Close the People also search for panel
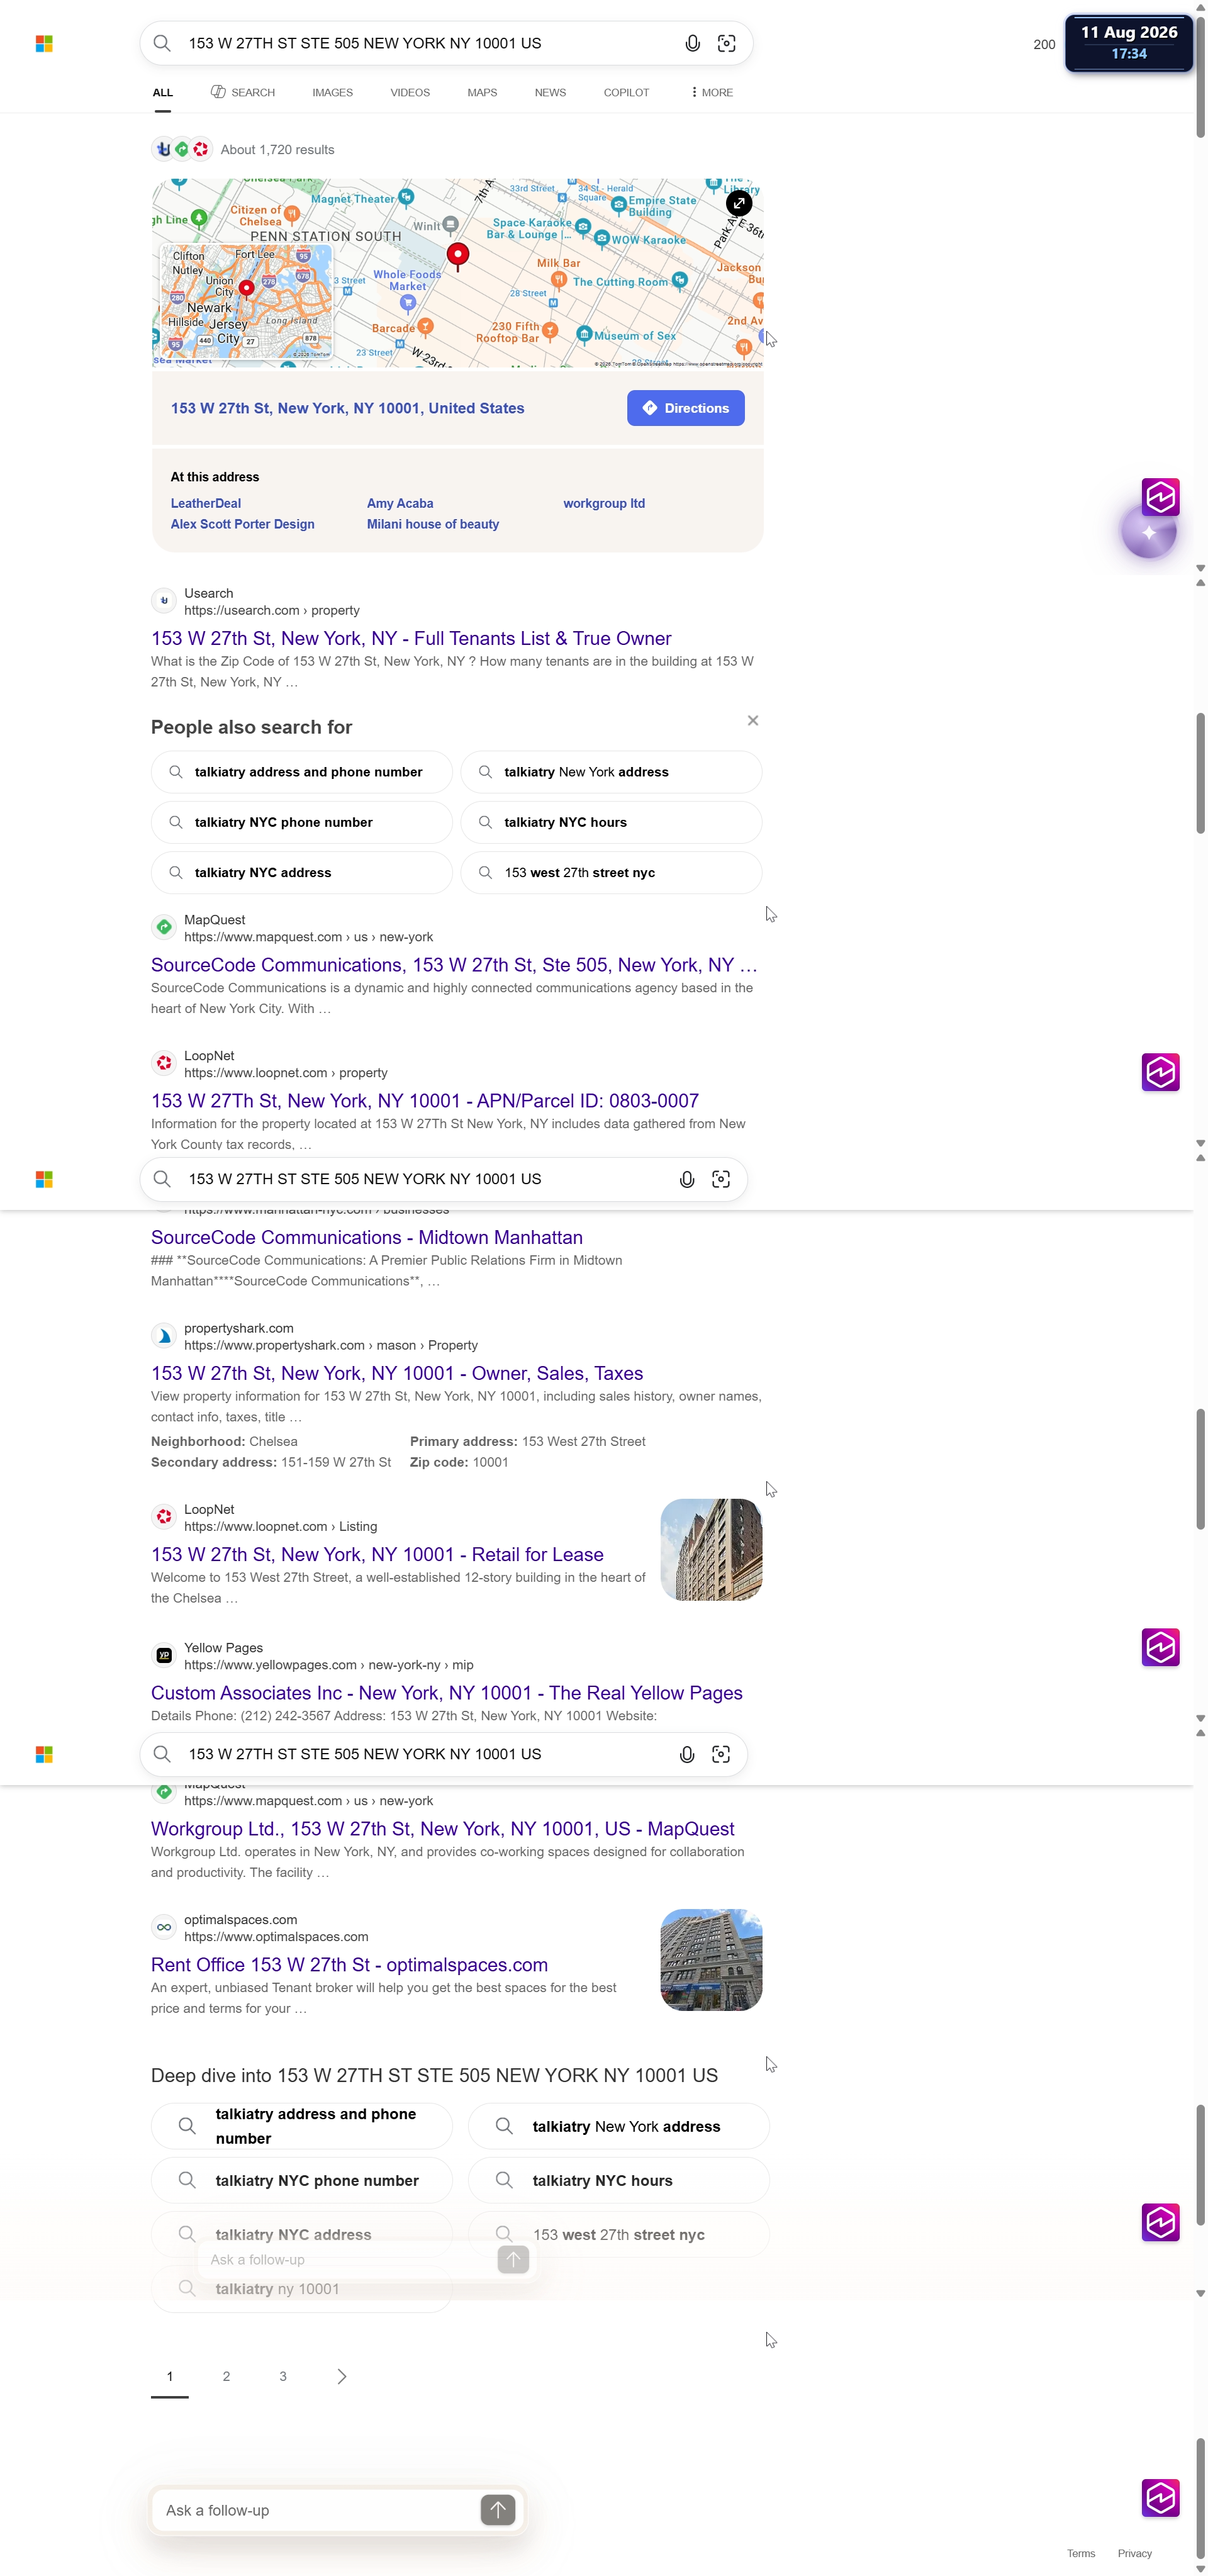Screen dimensions: 1208x2576 pyautogui.click(x=753, y=720)
